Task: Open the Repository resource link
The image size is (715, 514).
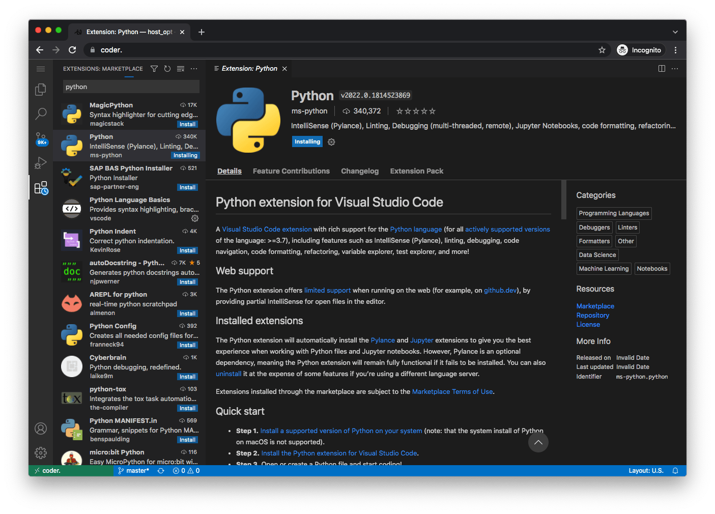Action: pyautogui.click(x=592, y=316)
